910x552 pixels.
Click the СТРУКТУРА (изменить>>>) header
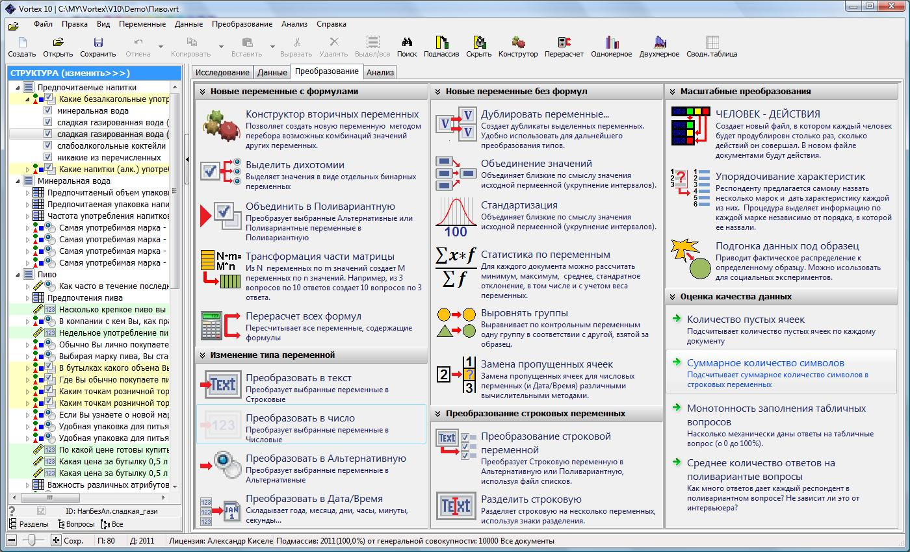pyautogui.click(x=70, y=73)
